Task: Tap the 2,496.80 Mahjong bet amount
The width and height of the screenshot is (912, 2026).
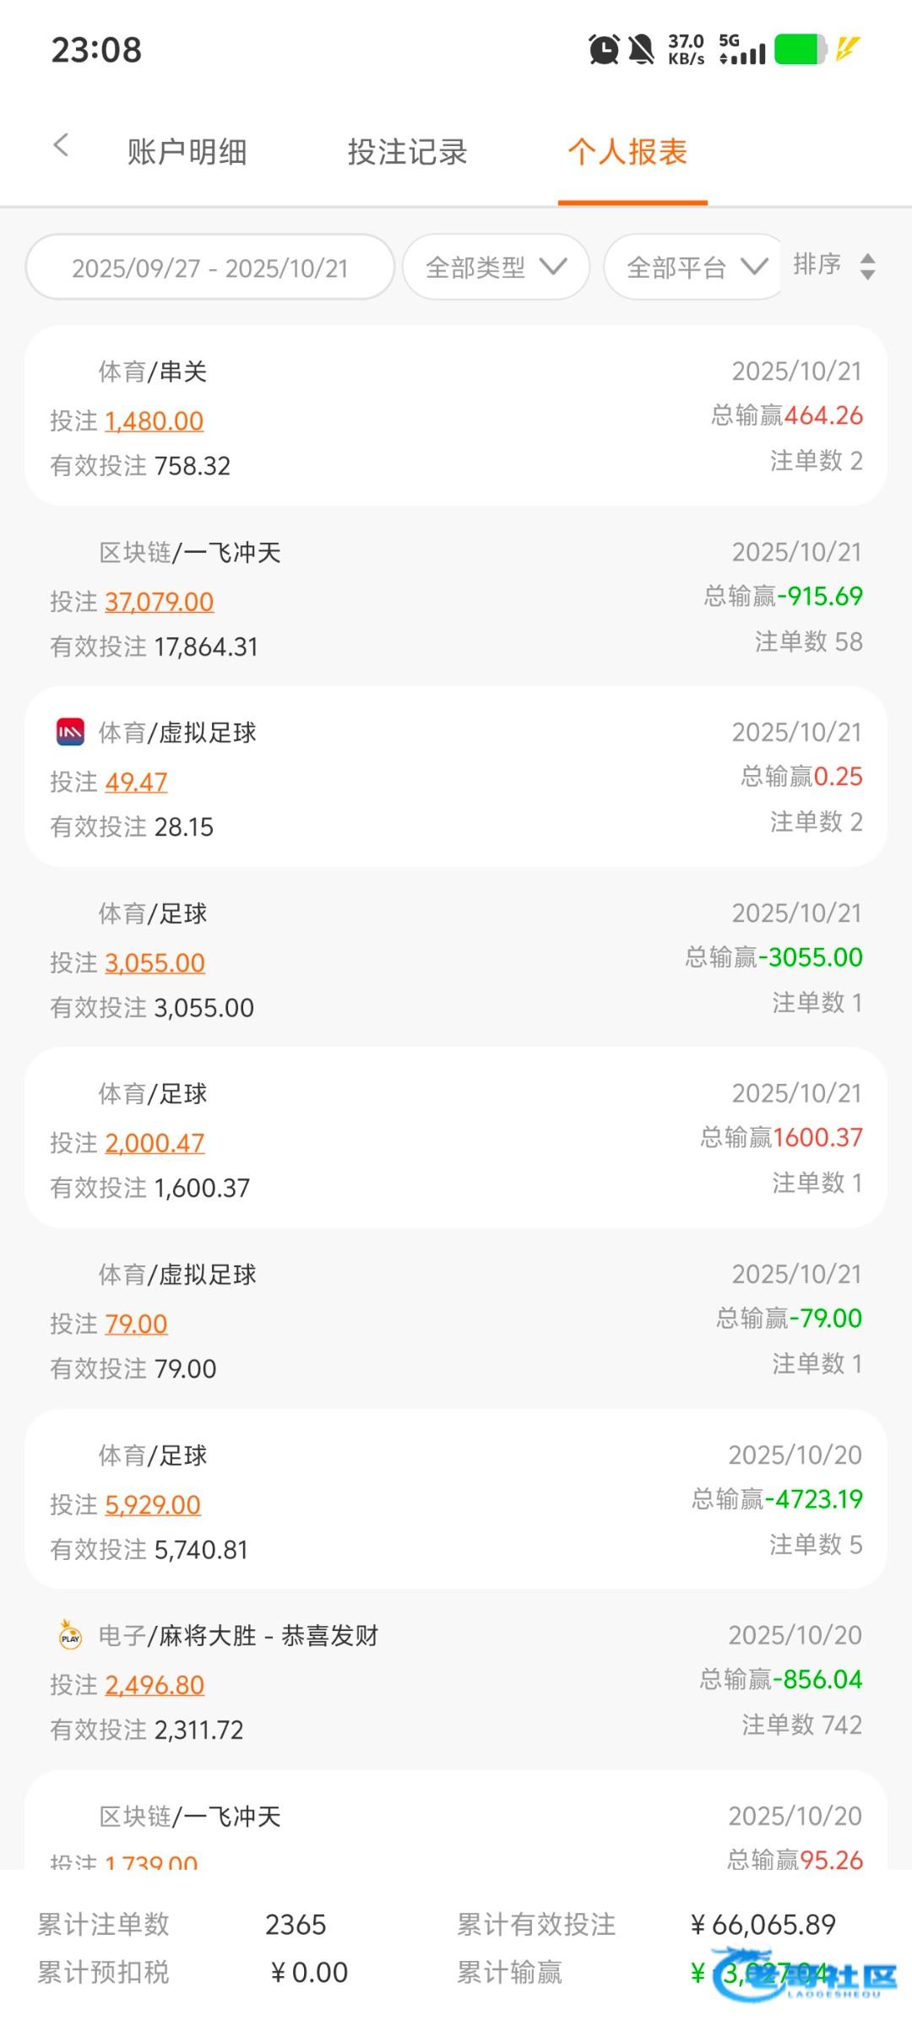Action: point(155,1685)
